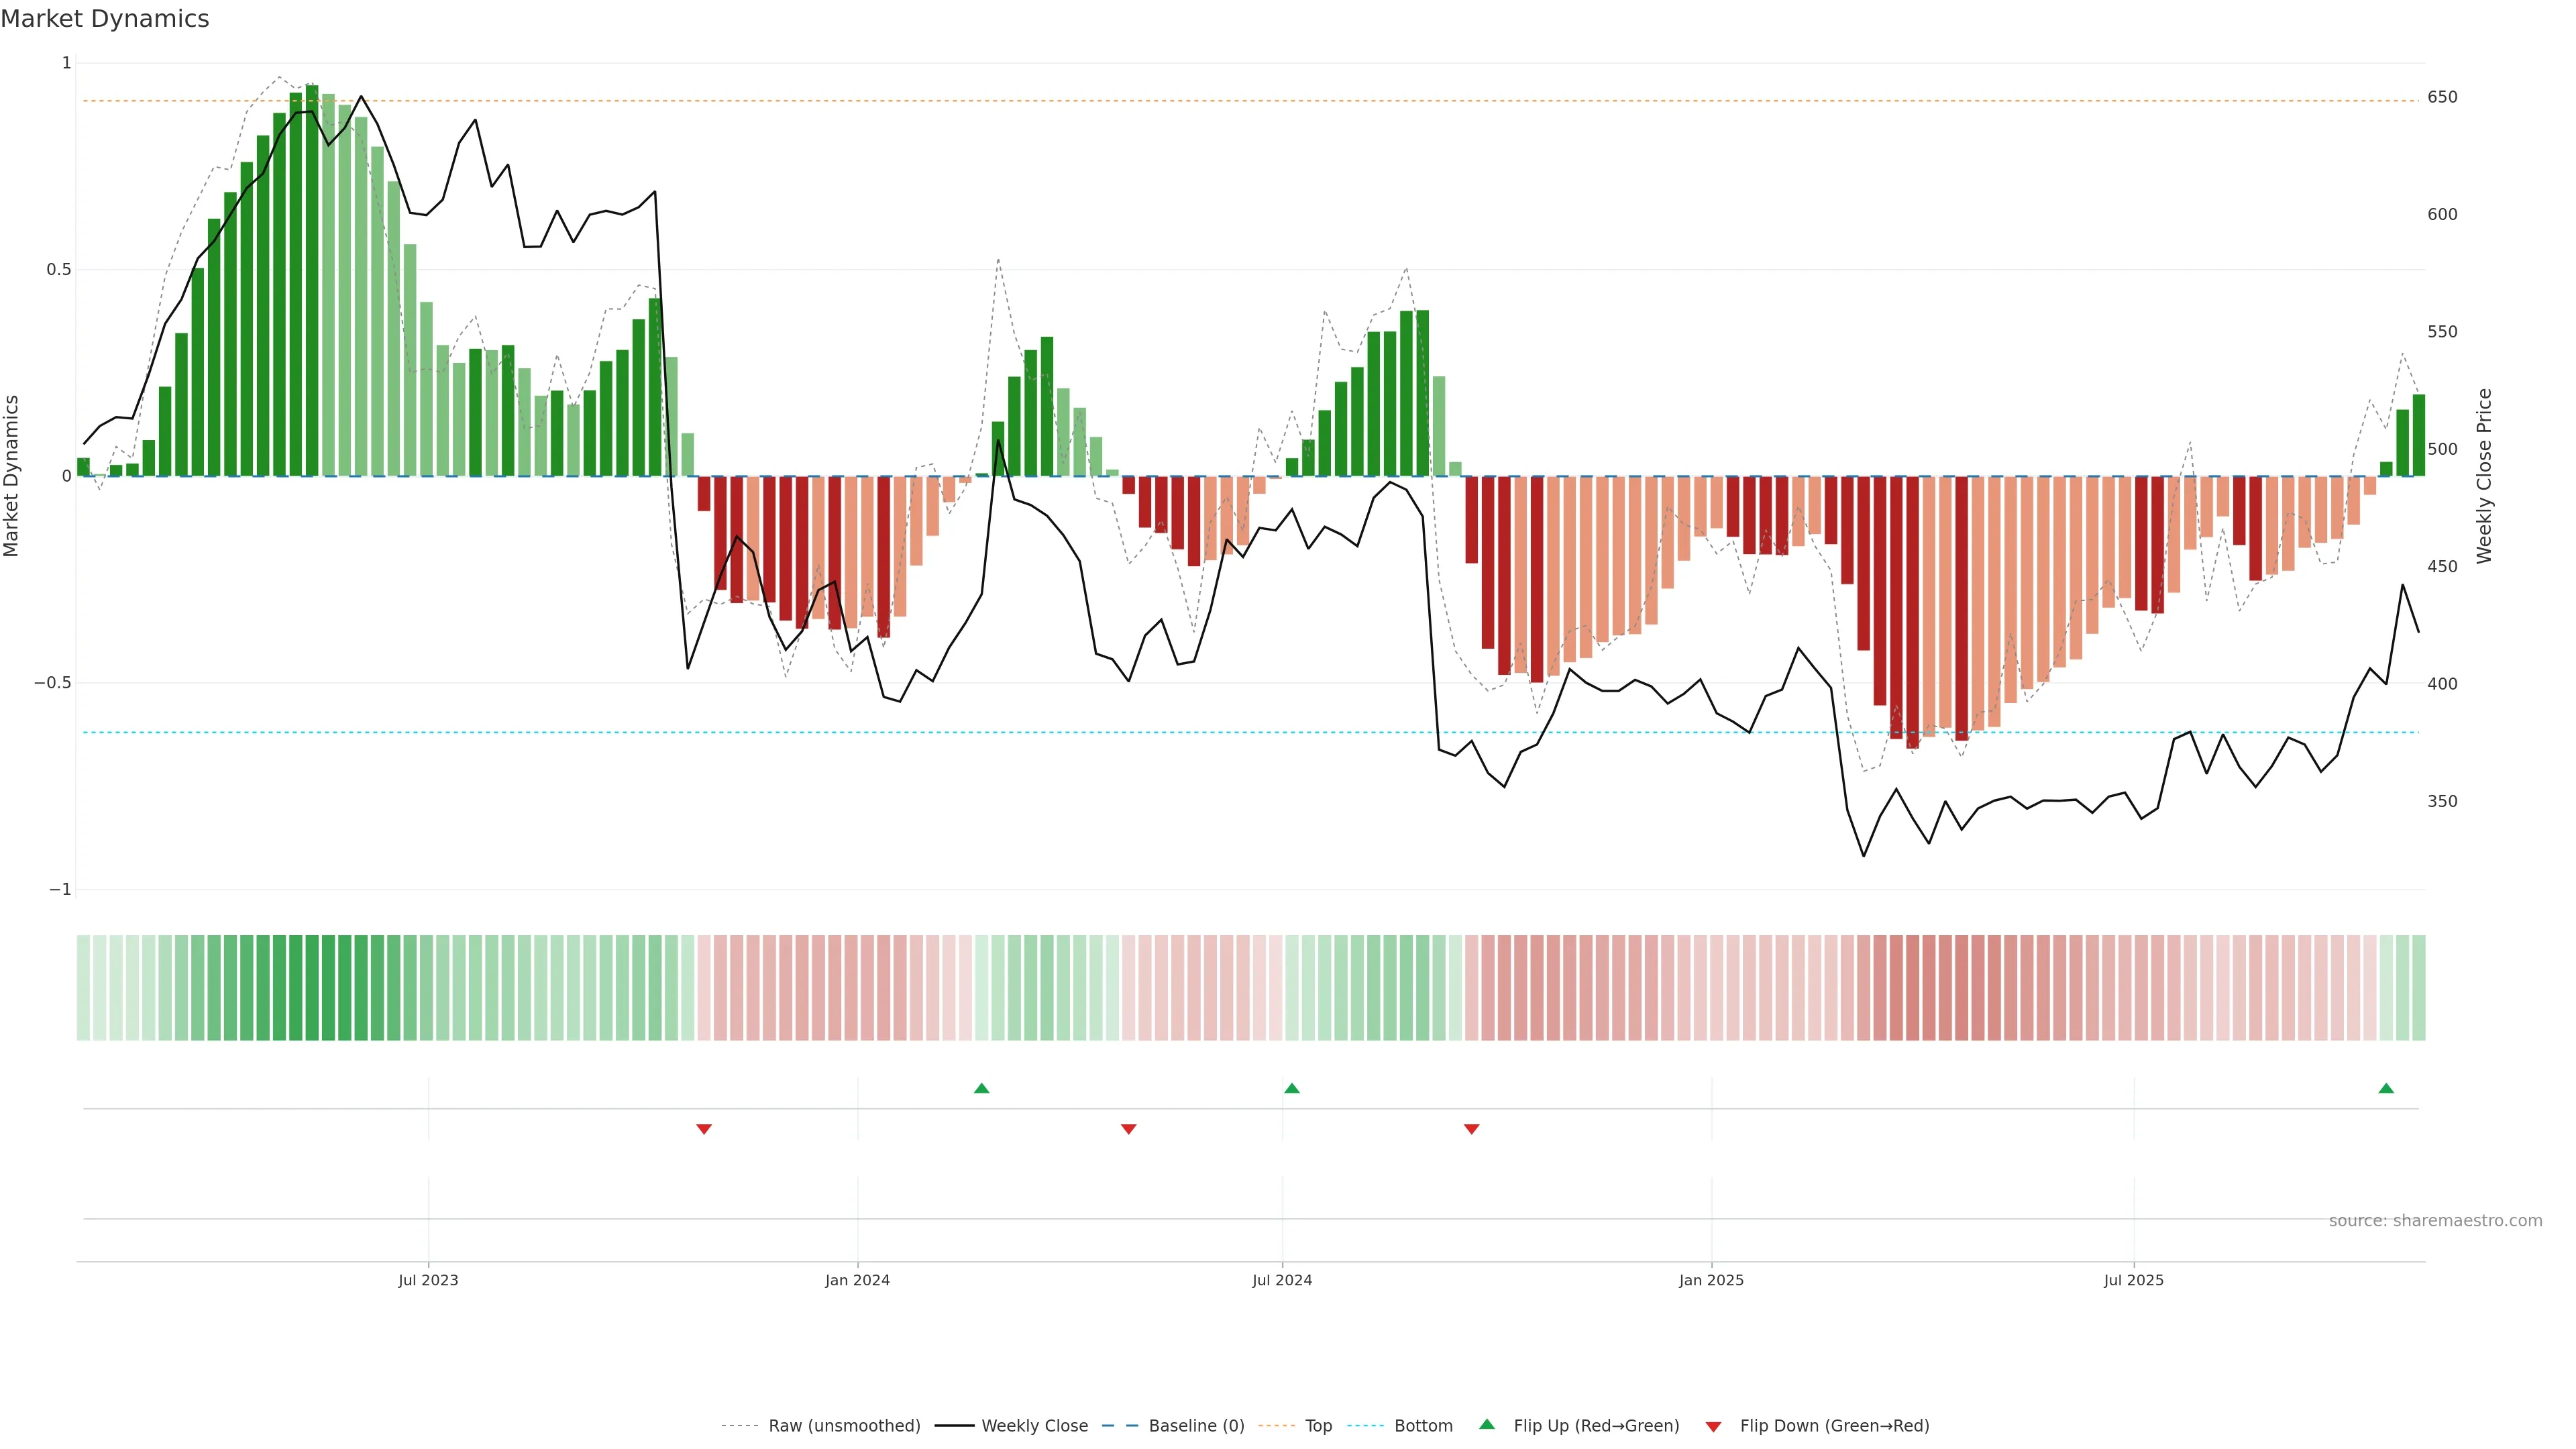
Task: Click the Weekly Close Price axis title
Action: 2484,476
